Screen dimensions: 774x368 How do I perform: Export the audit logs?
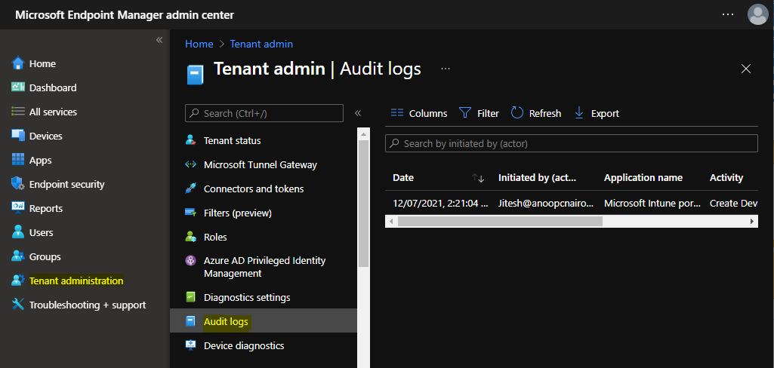(597, 113)
